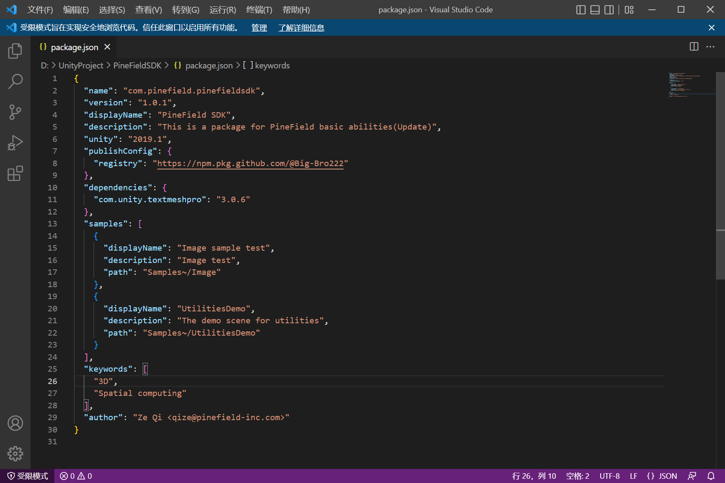Click the package.json breadcrumb item
This screenshot has height=483, width=725.
click(203, 65)
